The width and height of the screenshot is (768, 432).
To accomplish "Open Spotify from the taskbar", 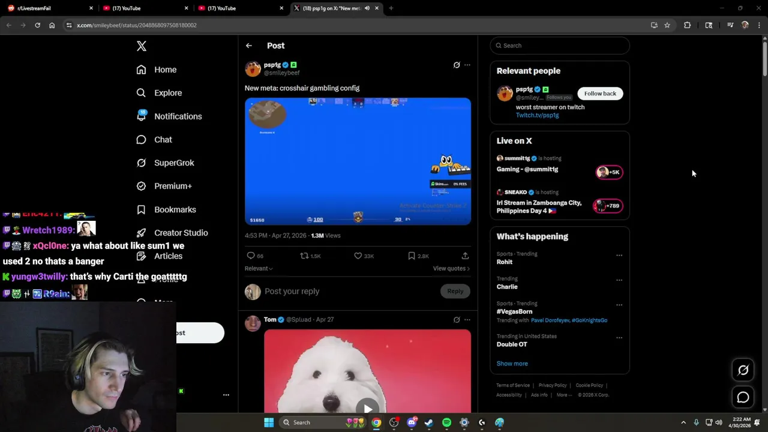I will pos(446,422).
